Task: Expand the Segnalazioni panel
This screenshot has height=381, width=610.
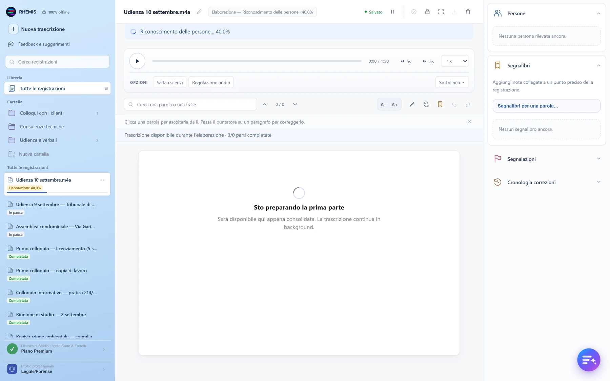Action: tap(598, 159)
